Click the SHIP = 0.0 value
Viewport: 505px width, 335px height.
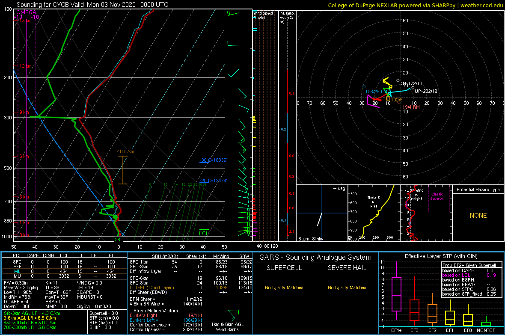100,327
